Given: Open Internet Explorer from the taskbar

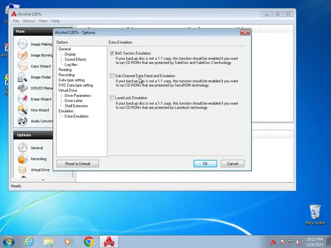Looking at the screenshot, I should (x=29, y=242).
